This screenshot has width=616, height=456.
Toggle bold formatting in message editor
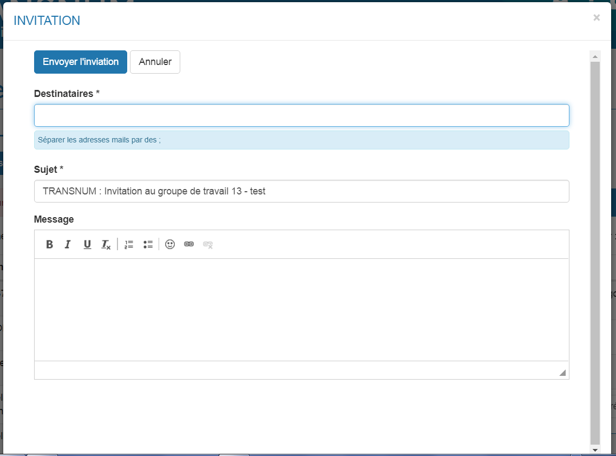pos(49,244)
